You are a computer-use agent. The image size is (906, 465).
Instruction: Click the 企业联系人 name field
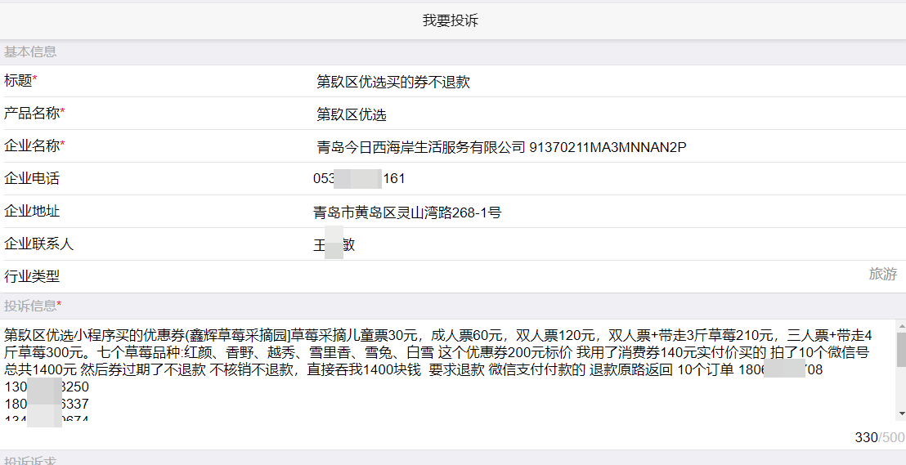click(x=608, y=245)
